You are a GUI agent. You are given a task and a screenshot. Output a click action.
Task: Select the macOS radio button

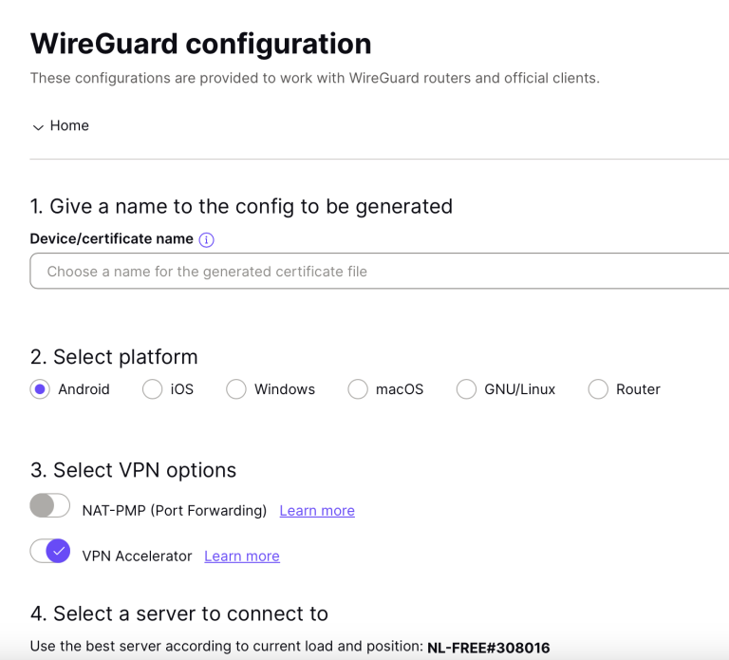pyautogui.click(x=358, y=389)
